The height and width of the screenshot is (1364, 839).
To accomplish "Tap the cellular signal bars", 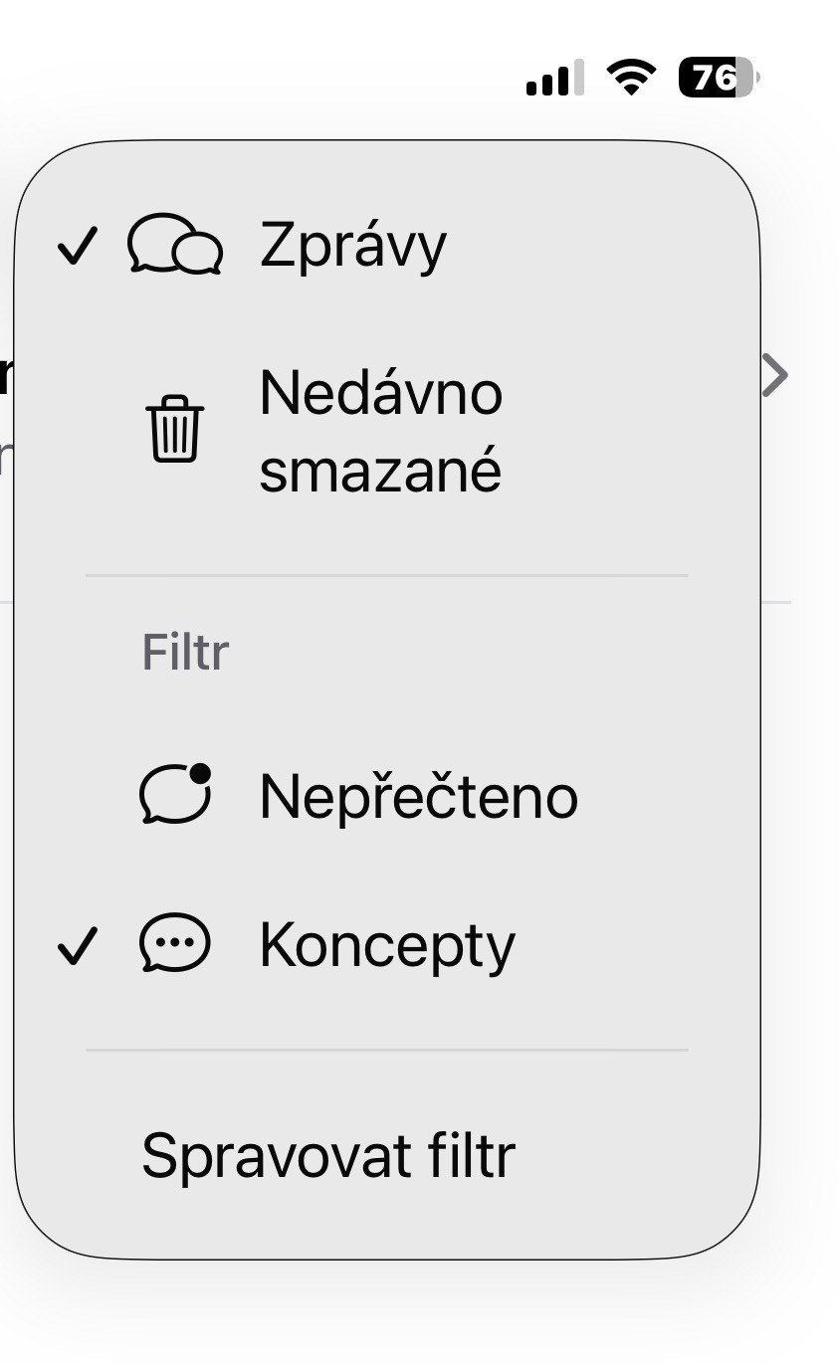I will tap(554, 78).
